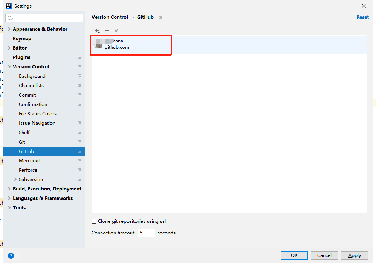Click the search magnifier icon

(10, 18)
